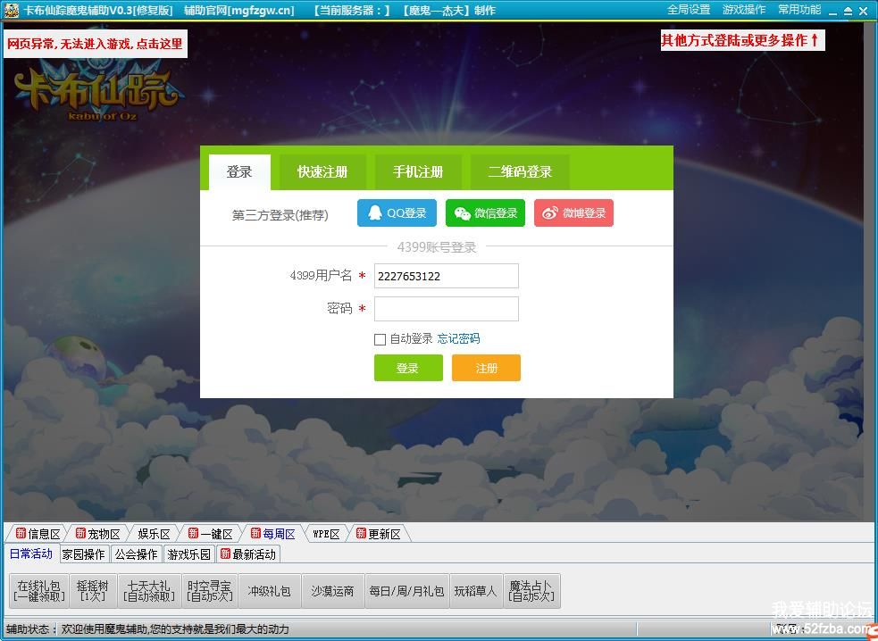878x641 pixels.
Task: Click the 忘记密码 link
Action: [458, 339]
